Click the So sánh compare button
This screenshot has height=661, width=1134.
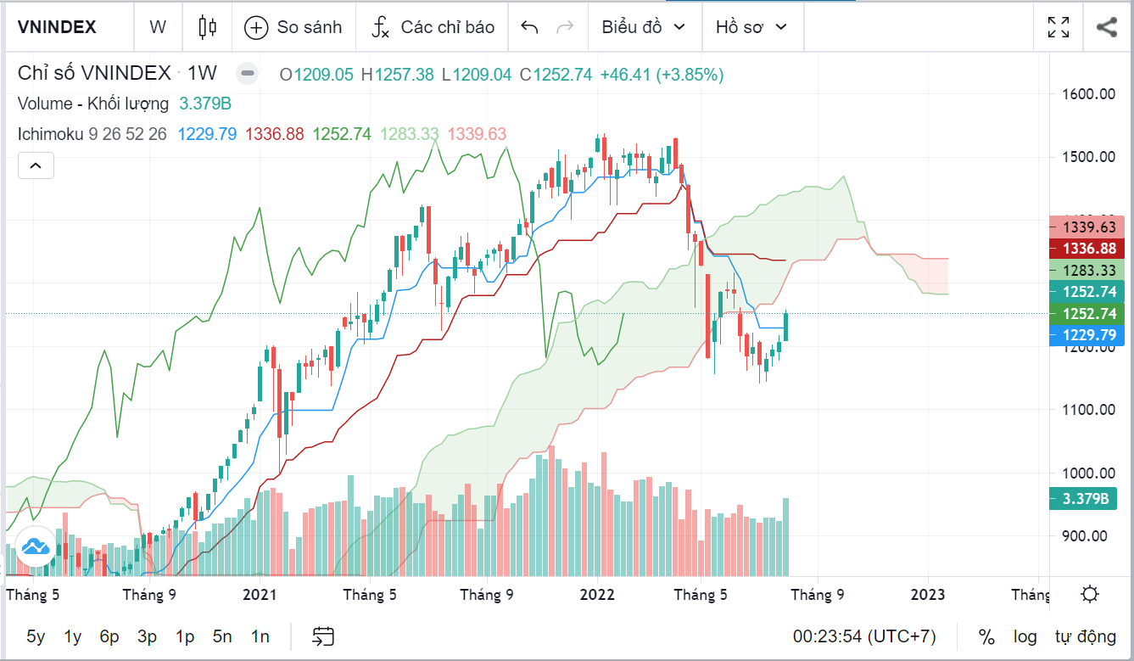click(x=293, y=27)
